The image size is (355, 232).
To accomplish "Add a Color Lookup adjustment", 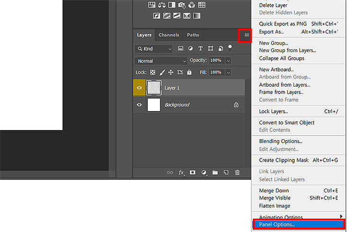I will [201, 5].
